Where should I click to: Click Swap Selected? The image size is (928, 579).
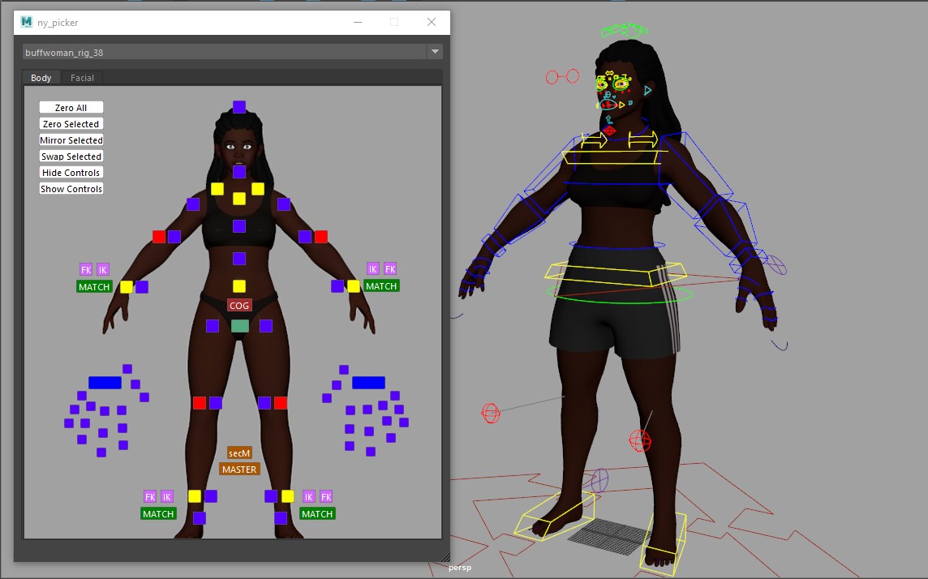pos(71,157)
